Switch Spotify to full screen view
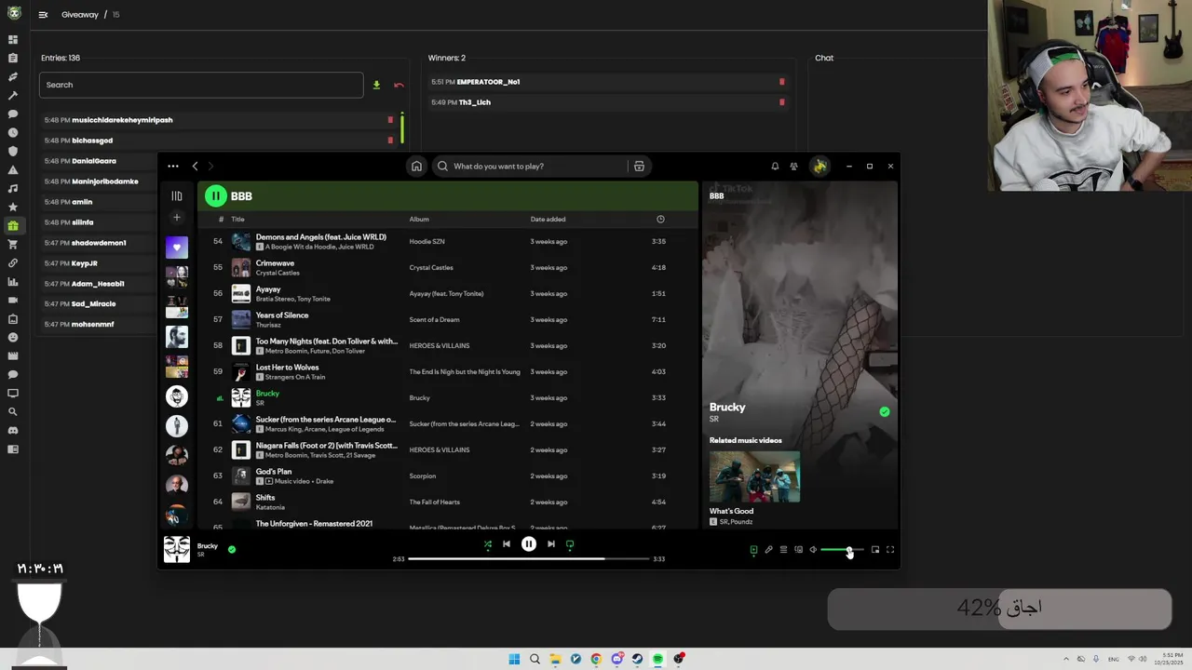 tap(890, 550)
